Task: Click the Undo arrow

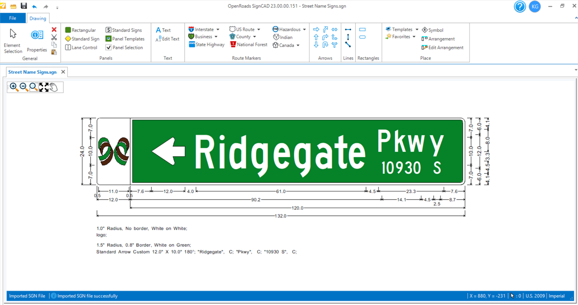Action: (x=34, y=7)
